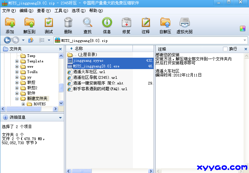
Task: Click the 名称 column header to sort
Action: coord(79,49)
